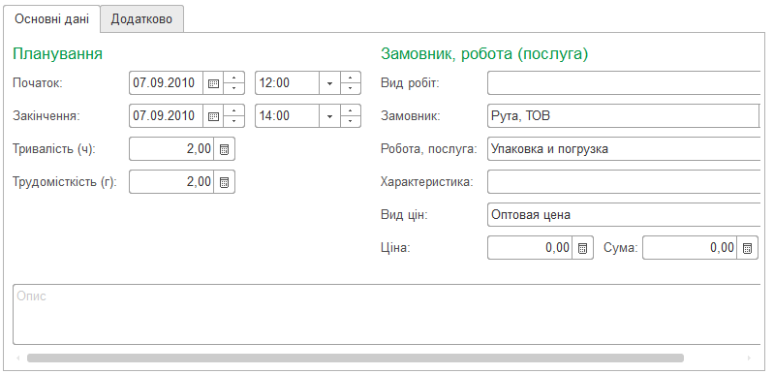Click the Замовник: label
Viewport: 774px width, 374px height.
tap(411, 116)
